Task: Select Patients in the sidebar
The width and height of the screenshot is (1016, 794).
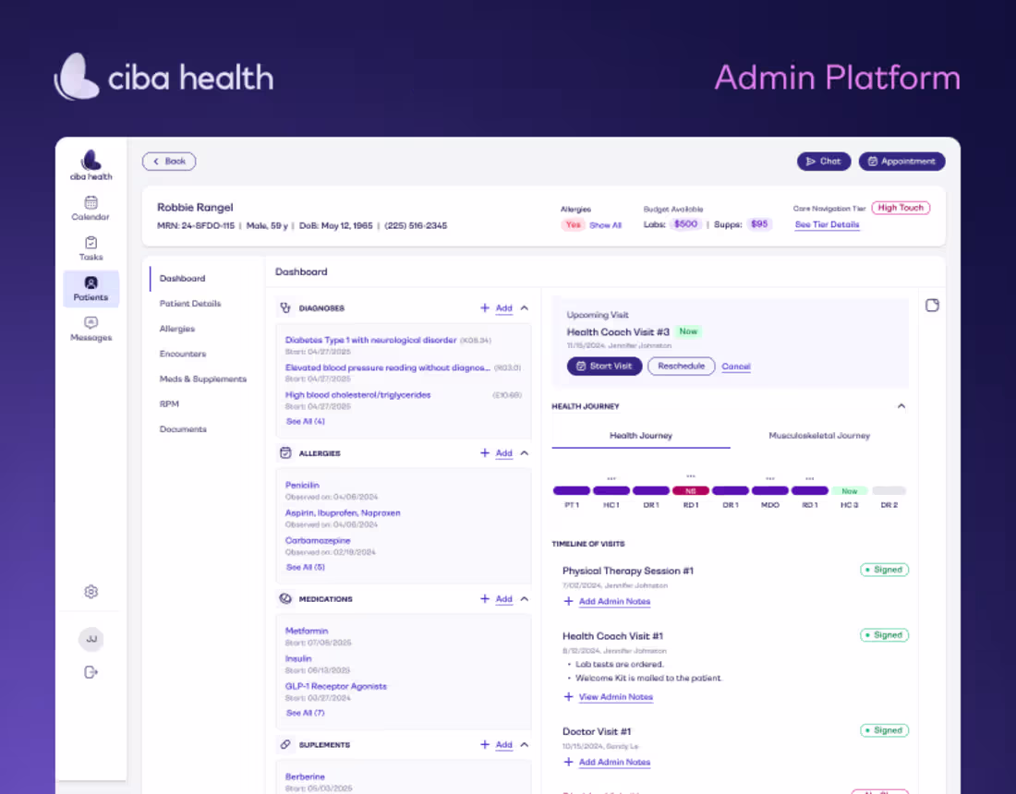Action: point(91,289)
